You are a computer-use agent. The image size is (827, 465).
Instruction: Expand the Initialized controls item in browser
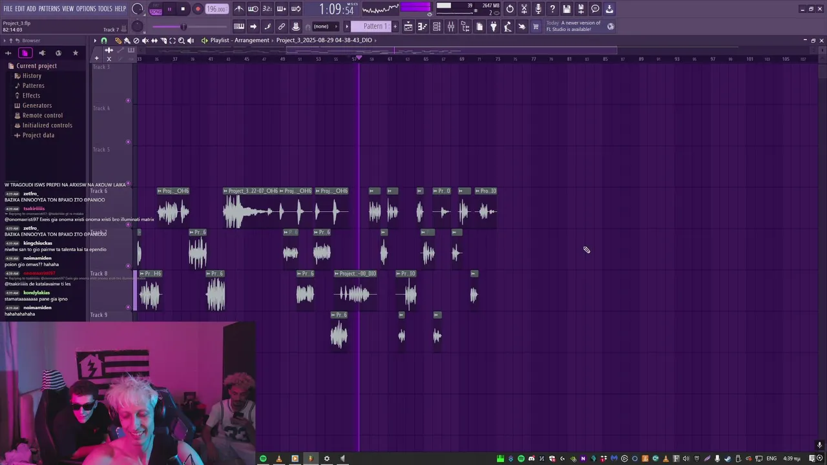pyautogui.click(x=47, y=125)
